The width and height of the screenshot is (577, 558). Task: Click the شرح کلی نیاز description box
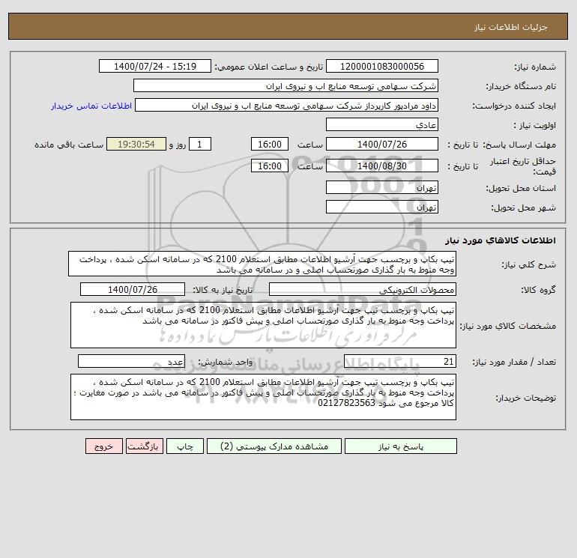click(x=262, y=264)
